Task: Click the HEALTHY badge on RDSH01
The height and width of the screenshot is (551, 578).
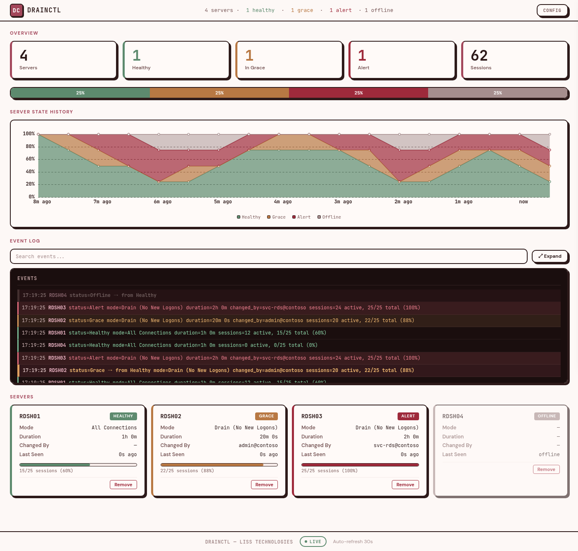Action: [x=123, y=416]
